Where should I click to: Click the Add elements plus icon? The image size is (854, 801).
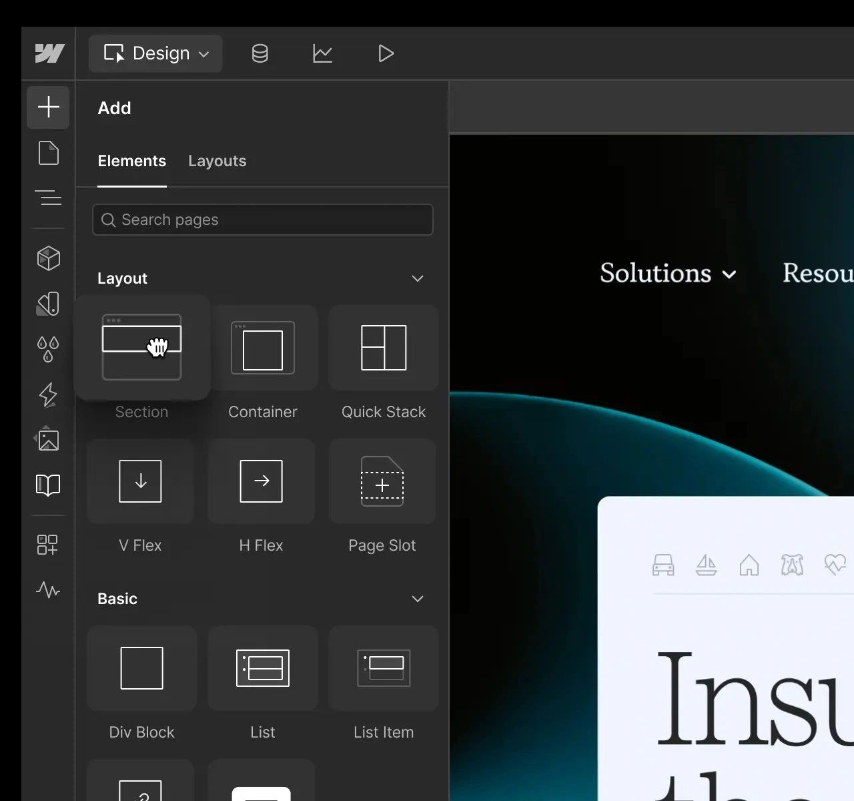tap(48, 107)
